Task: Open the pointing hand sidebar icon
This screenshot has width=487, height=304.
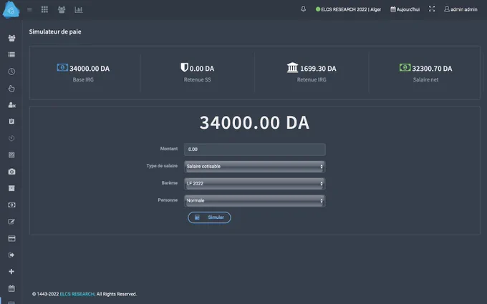Action: coord(11,89)
